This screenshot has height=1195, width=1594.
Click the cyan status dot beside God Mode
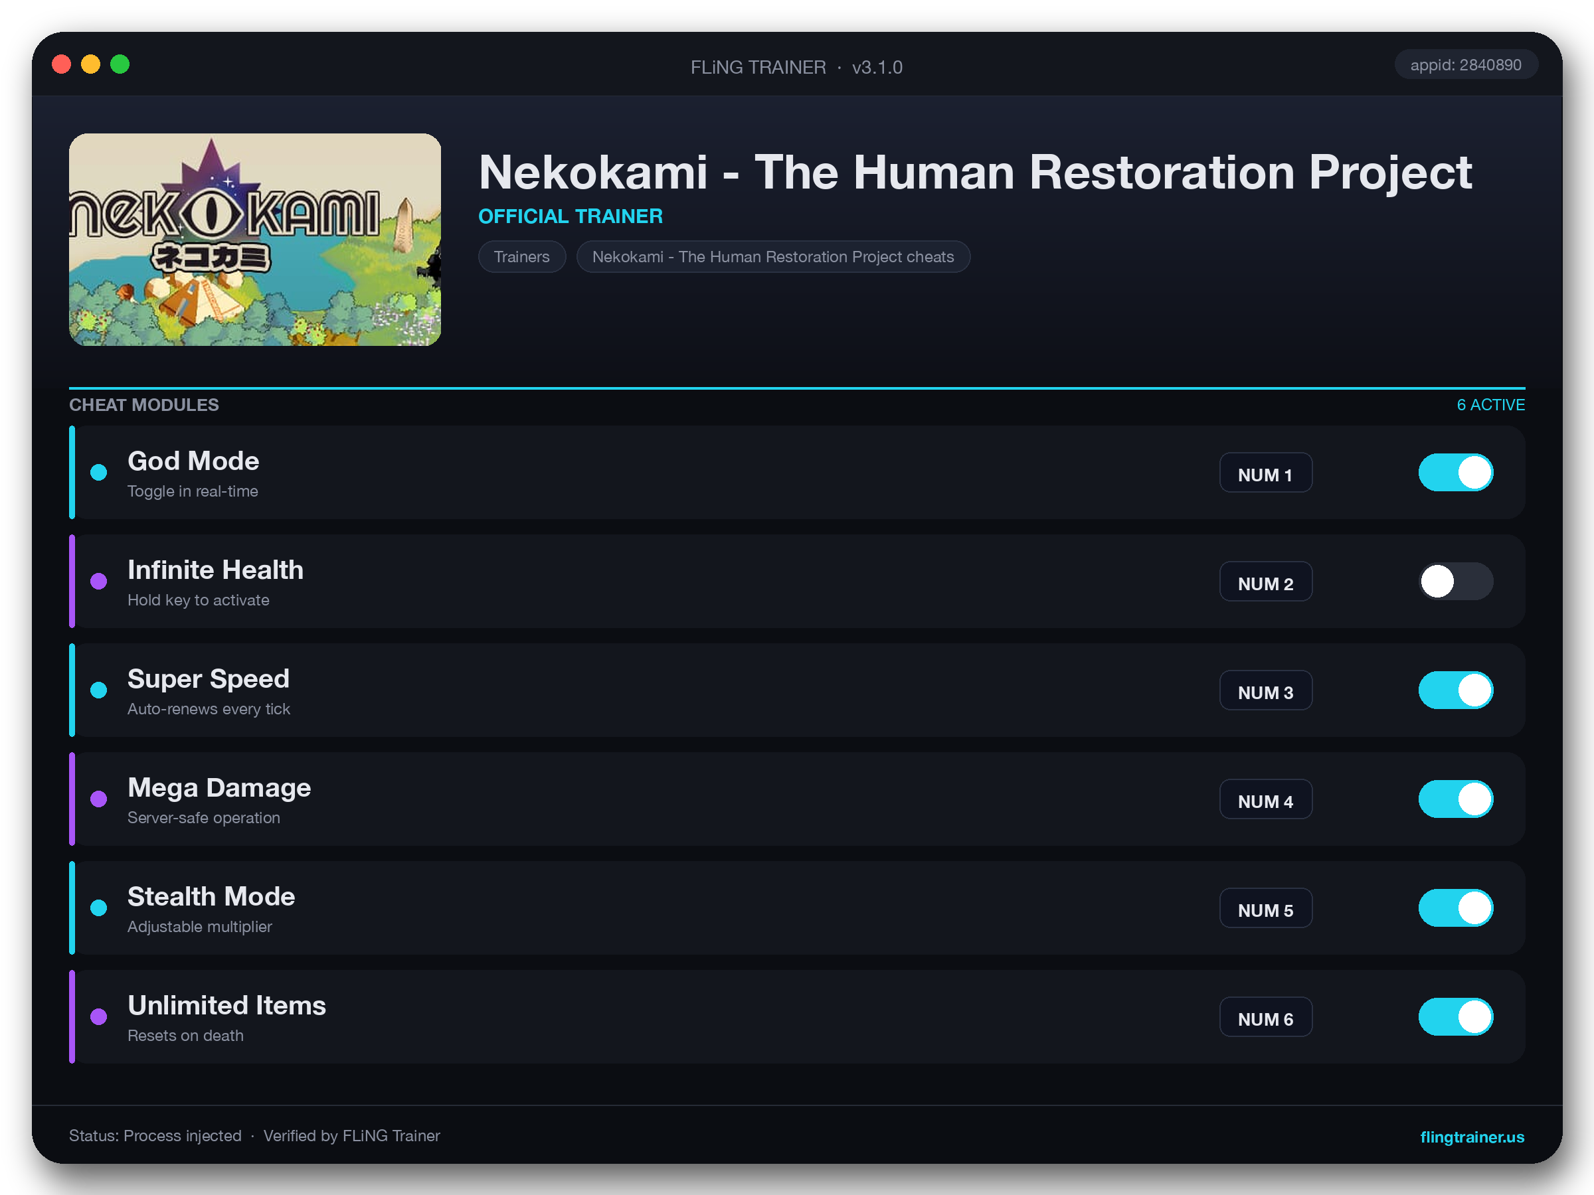(99, 473)
